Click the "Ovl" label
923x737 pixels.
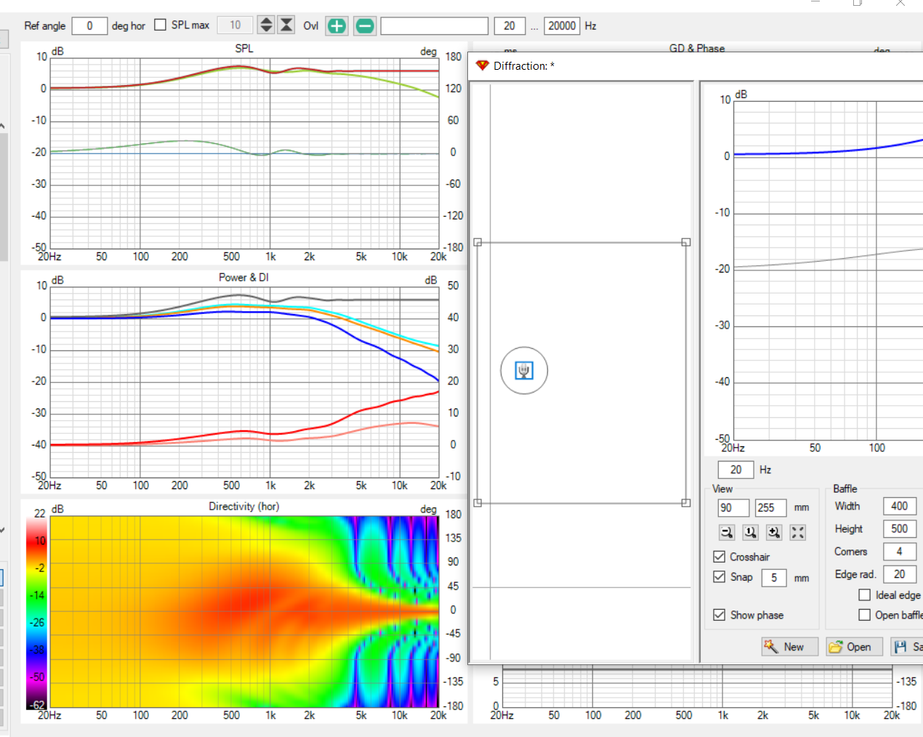(x=311, y=25)
